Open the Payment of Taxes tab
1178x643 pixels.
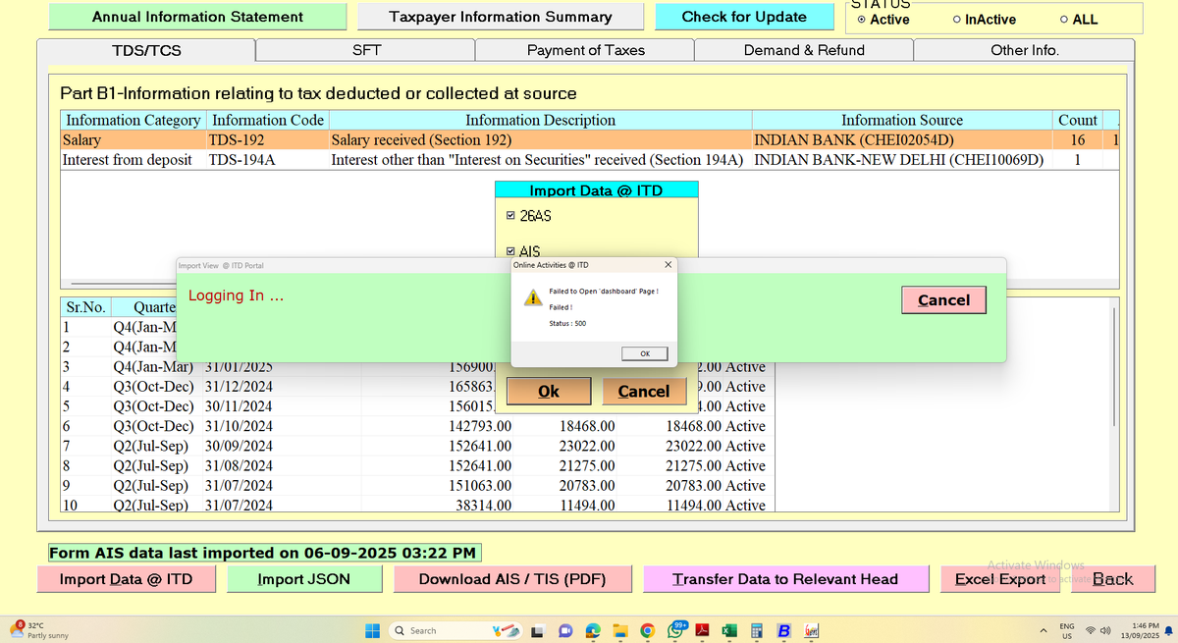click(585, 50)
